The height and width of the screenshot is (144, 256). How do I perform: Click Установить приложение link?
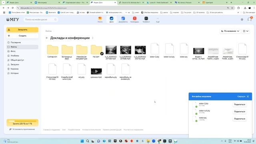[22, 129]
